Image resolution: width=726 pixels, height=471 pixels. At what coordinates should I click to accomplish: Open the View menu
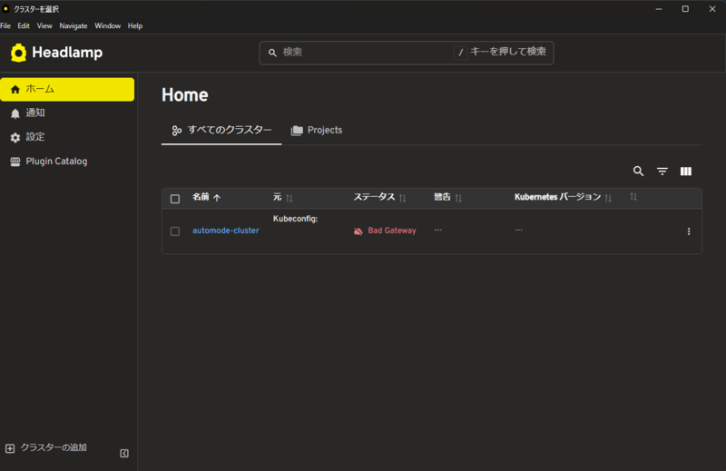(x=44, y=26)
